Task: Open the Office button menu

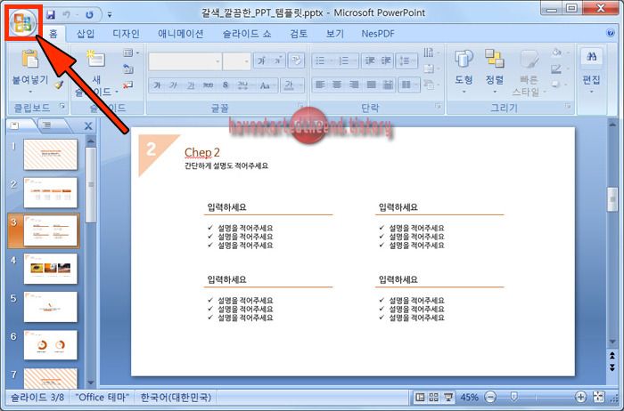Action: (23, 22)
